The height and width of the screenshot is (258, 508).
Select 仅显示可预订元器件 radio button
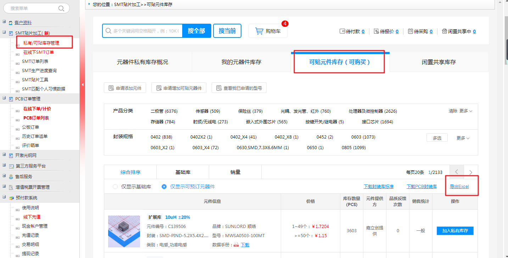point(164,187)
